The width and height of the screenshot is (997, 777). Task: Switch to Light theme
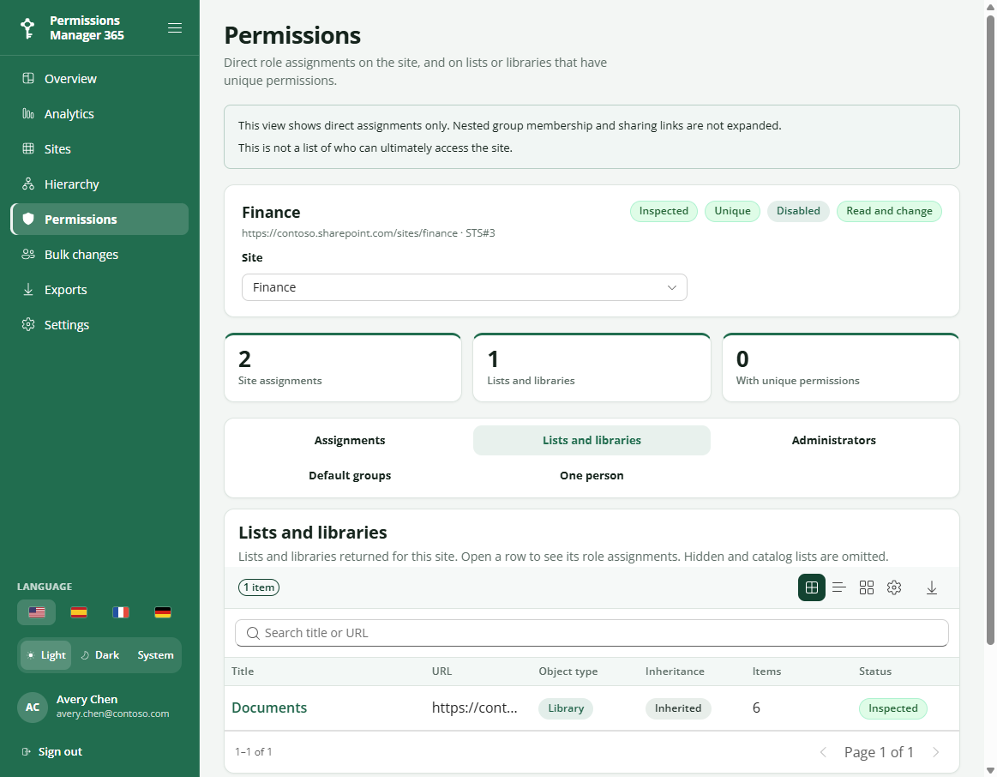(x=45, y=655)
